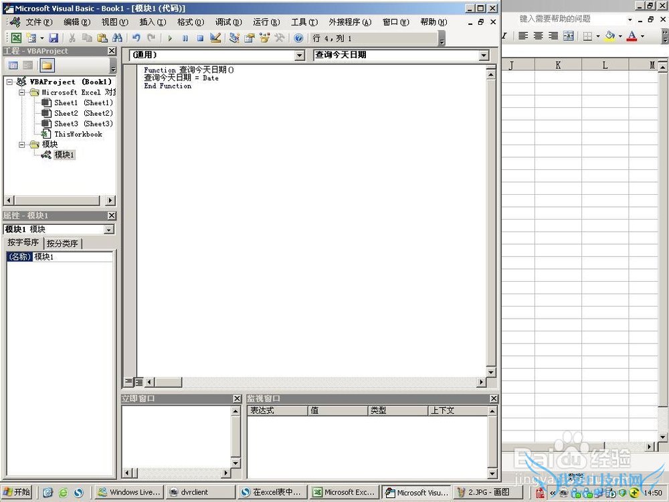Click the (名称) property value field
Image resolution: width=669 pixels, height=502 pixels.
coord(72,256)
